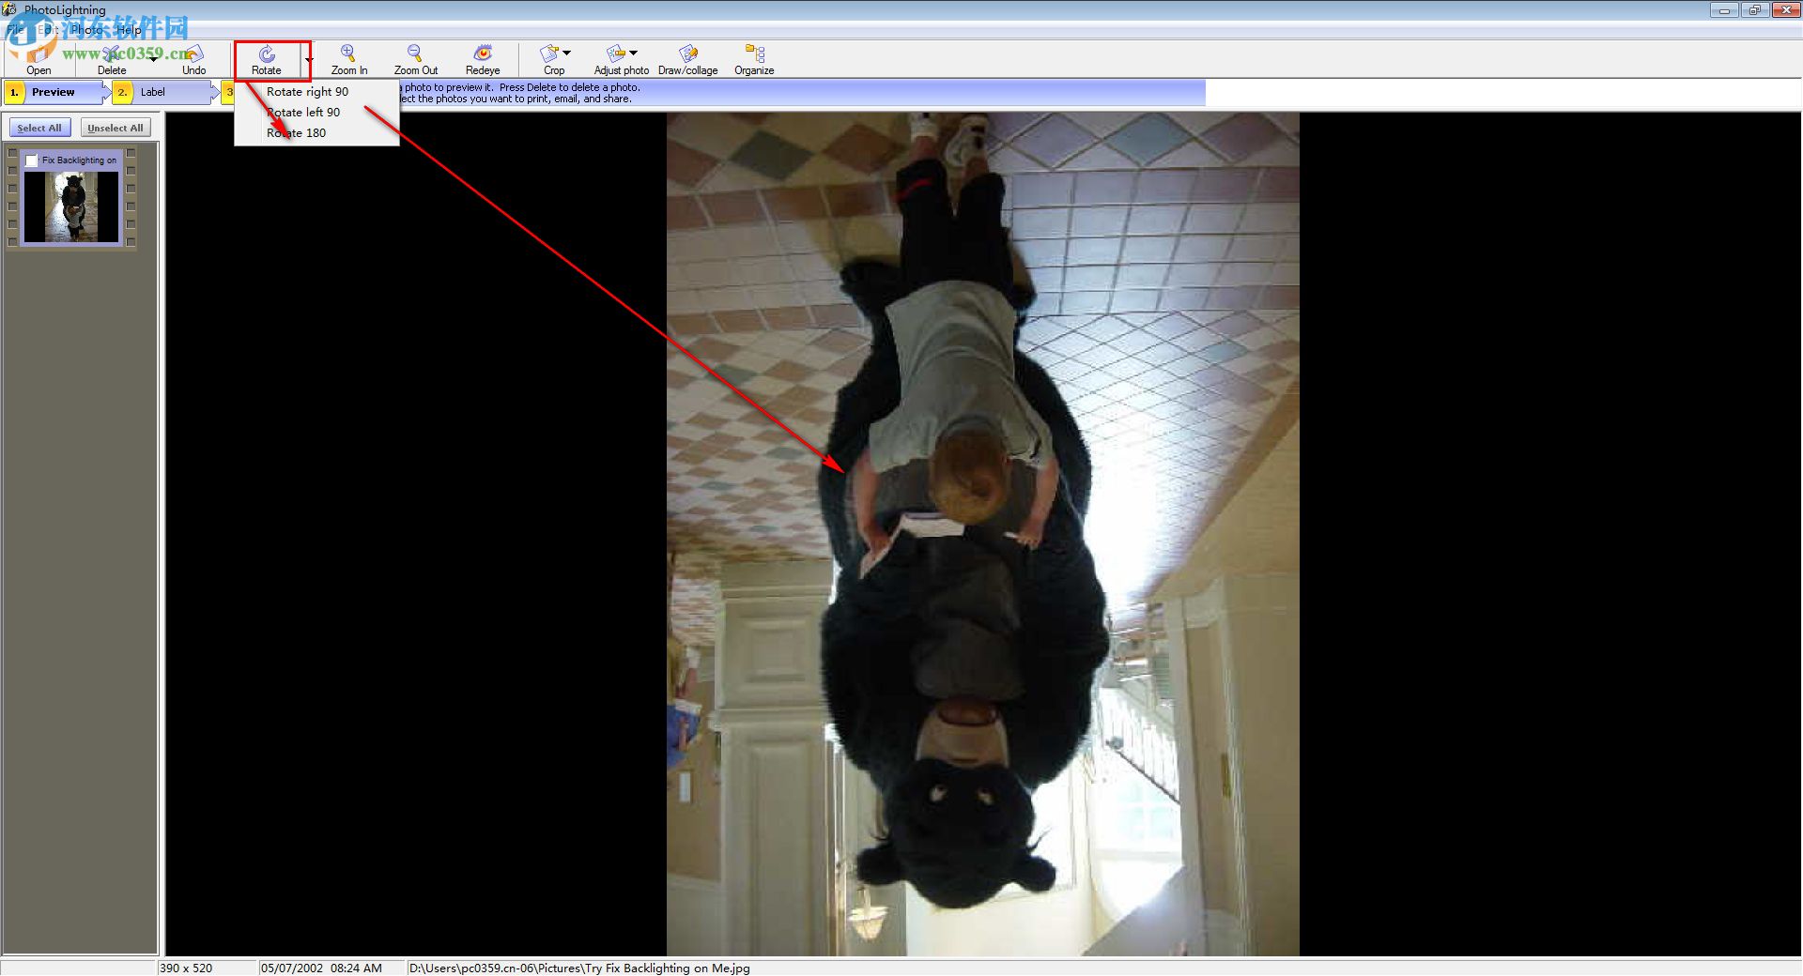
Task: Open the Edit menu
Action: pyautogui.click(x=46, y=29)
